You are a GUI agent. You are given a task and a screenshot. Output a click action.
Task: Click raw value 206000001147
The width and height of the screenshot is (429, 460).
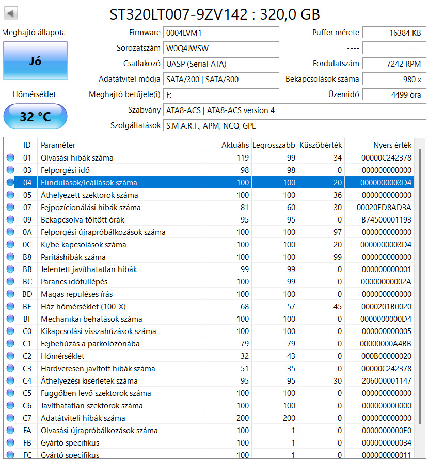pos(387,381)
